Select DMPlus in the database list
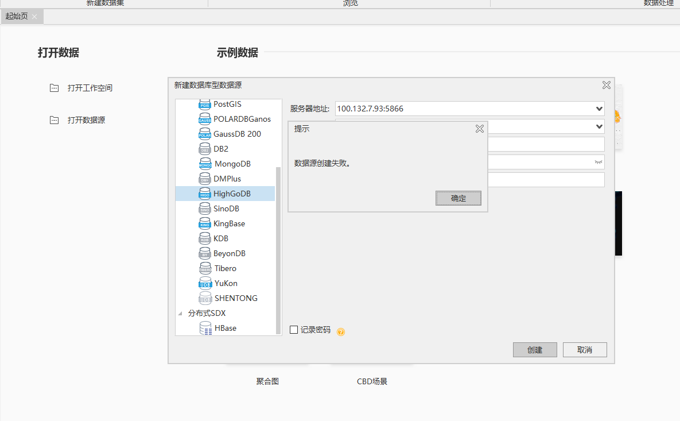The image size is (680, 421). (x=227, y=179)
